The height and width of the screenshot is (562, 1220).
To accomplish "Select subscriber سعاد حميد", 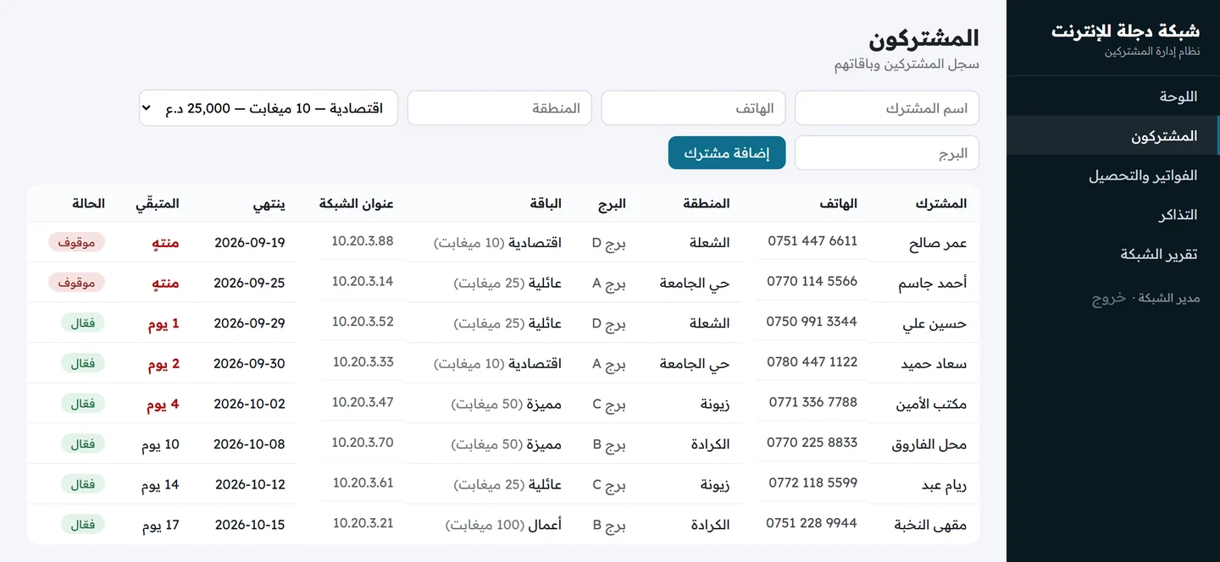I will tap(934, 364).
